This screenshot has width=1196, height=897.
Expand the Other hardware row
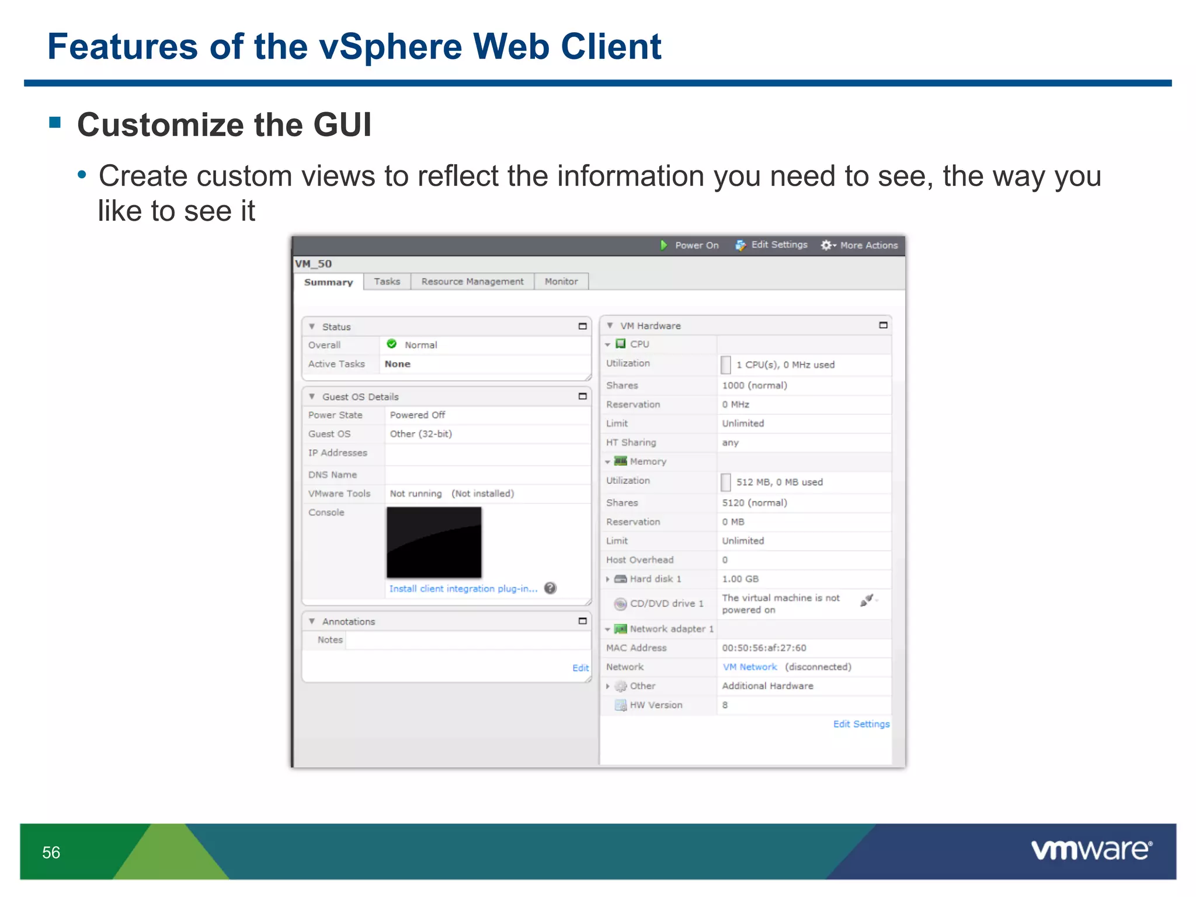click(x=608, y=686)
